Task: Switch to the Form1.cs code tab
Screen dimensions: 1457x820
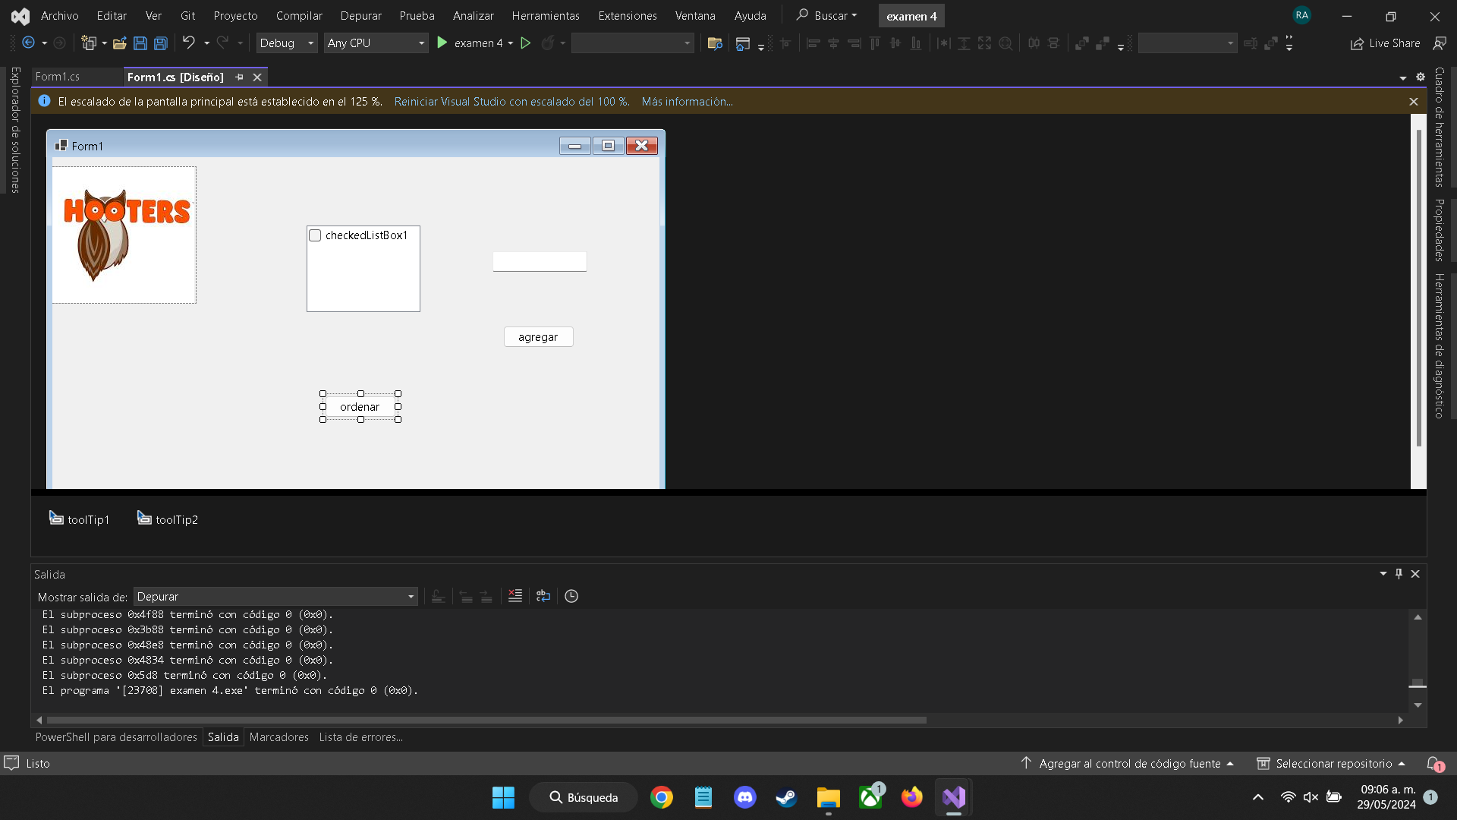Action: pos(58,77)
